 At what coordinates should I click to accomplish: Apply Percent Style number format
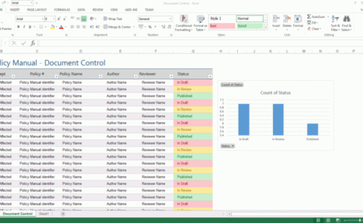coord(150,27)
